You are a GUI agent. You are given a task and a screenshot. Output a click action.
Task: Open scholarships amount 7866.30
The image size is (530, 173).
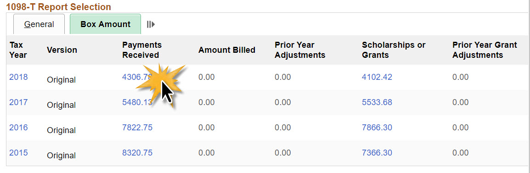pos(377,128)
